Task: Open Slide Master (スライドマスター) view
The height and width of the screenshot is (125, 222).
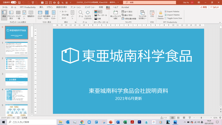Action: [40, 15]
